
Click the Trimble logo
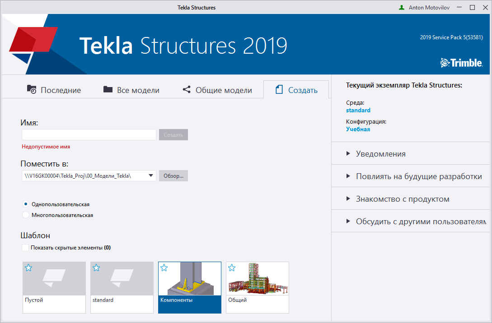[x=461, y=63]
